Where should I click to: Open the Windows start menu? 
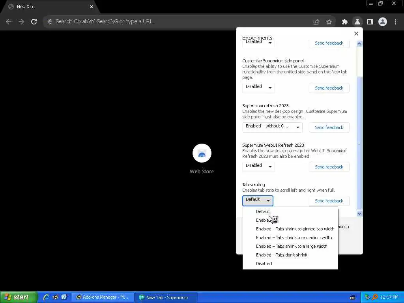19,297
